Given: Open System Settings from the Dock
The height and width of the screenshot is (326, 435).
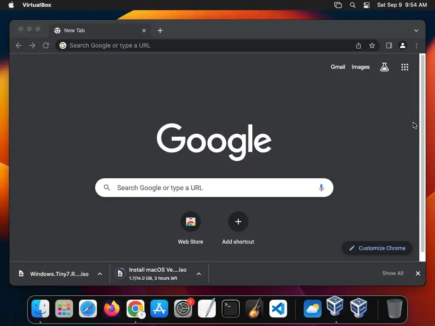Looking at the screenshot, I should coord(183,309).
